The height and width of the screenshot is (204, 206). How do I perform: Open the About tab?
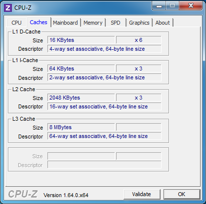[x=163, y=23]
